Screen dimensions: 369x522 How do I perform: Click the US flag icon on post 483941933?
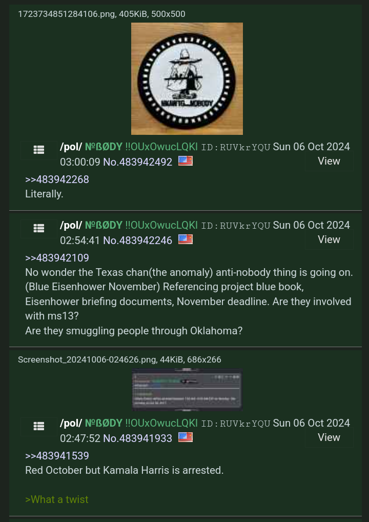[x=186, y=437]
